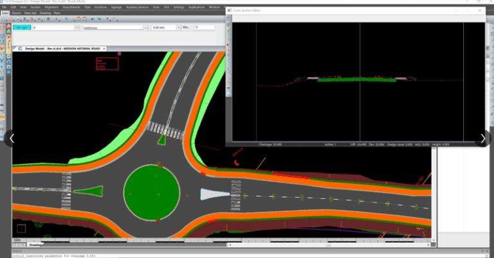Open the Edit menu
This screenshot has height=258, width=494.
(14, 7)
